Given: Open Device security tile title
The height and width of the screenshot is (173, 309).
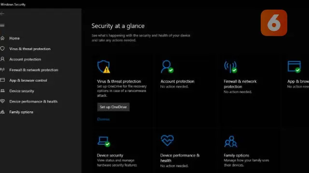Looking at the screenshot, I should [110, 155].
